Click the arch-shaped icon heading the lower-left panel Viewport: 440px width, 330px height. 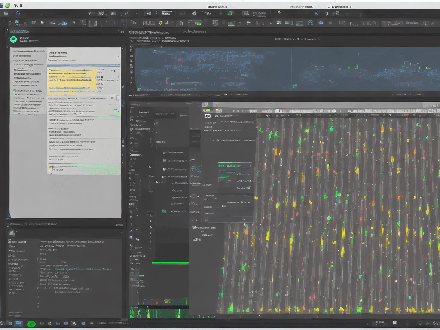[12, 232]
